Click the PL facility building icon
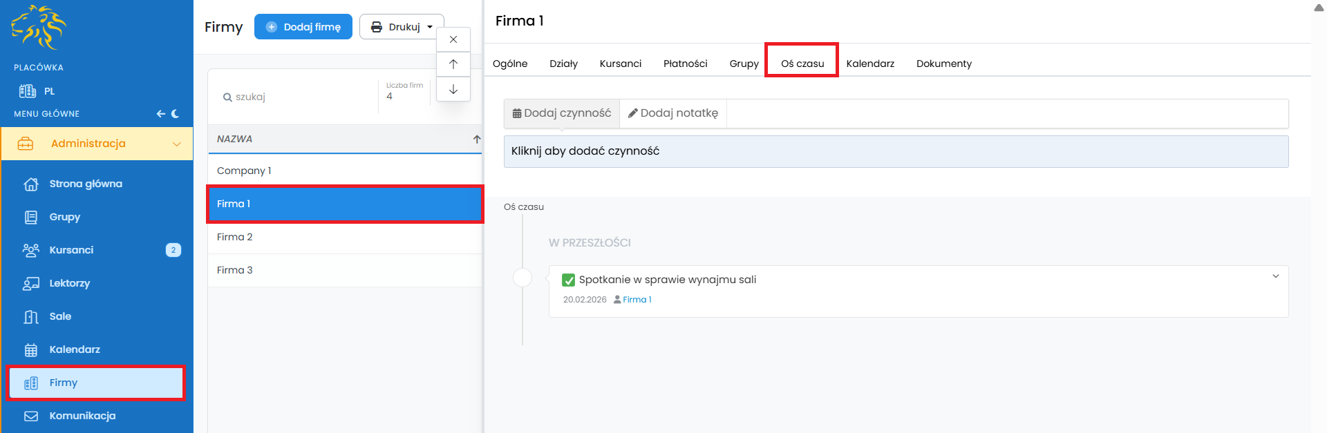Viewport: 1327px width, 433px height. [x=28, y=91]
